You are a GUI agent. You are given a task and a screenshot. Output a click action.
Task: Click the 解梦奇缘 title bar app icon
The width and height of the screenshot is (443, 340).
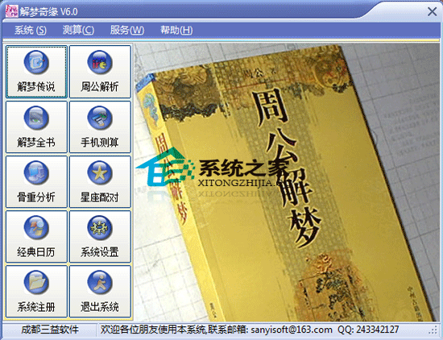[x=12, y=11]
